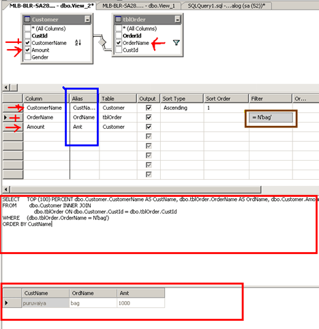The width and height of the screenshot is (319, 329).
Task: Click the Amt results column header
Action: 141,293
